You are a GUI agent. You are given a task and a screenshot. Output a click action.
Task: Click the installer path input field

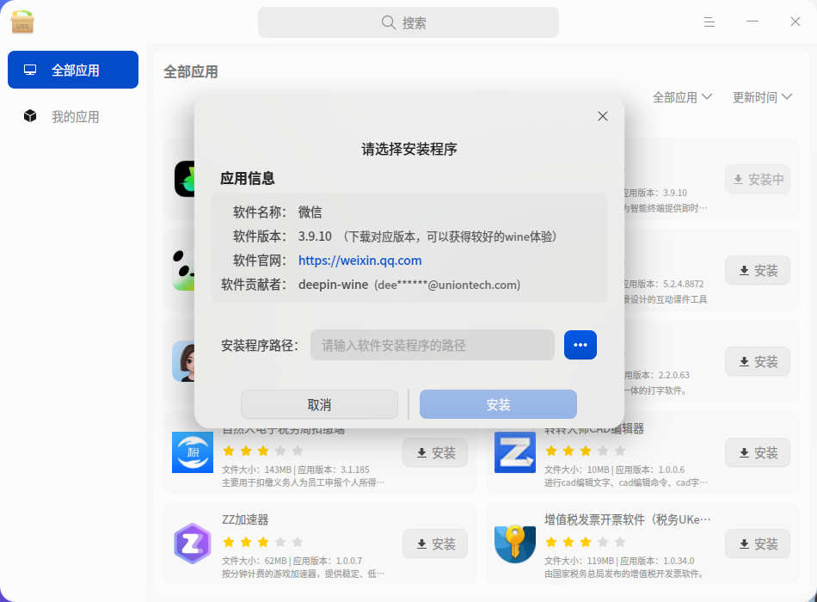433,345
